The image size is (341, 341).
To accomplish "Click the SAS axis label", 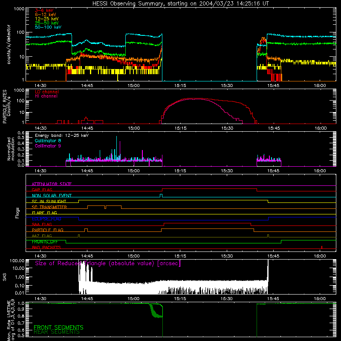I will click(x=5, y=277).
